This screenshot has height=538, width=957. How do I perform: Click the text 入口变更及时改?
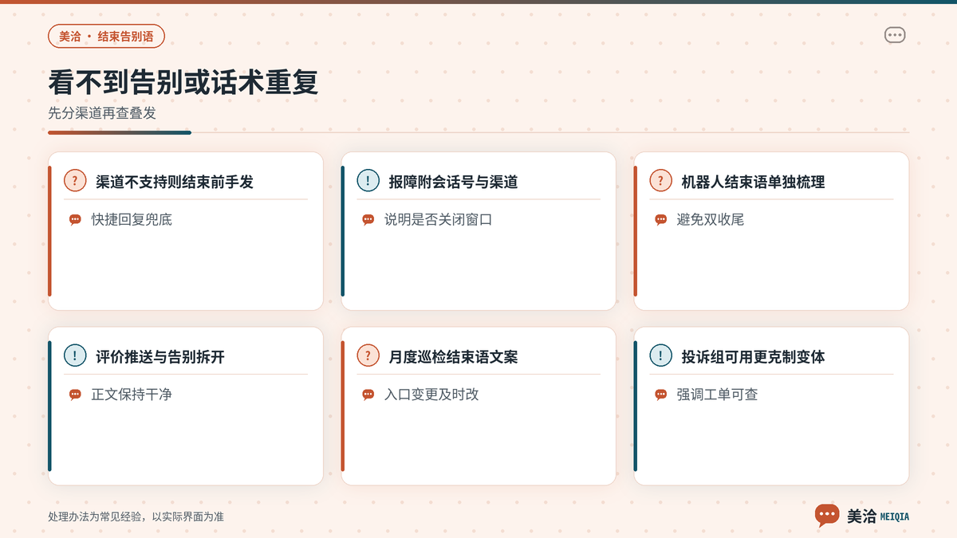(431, 395)
